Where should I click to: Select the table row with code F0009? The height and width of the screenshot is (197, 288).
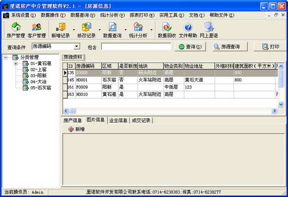[171, 87]
